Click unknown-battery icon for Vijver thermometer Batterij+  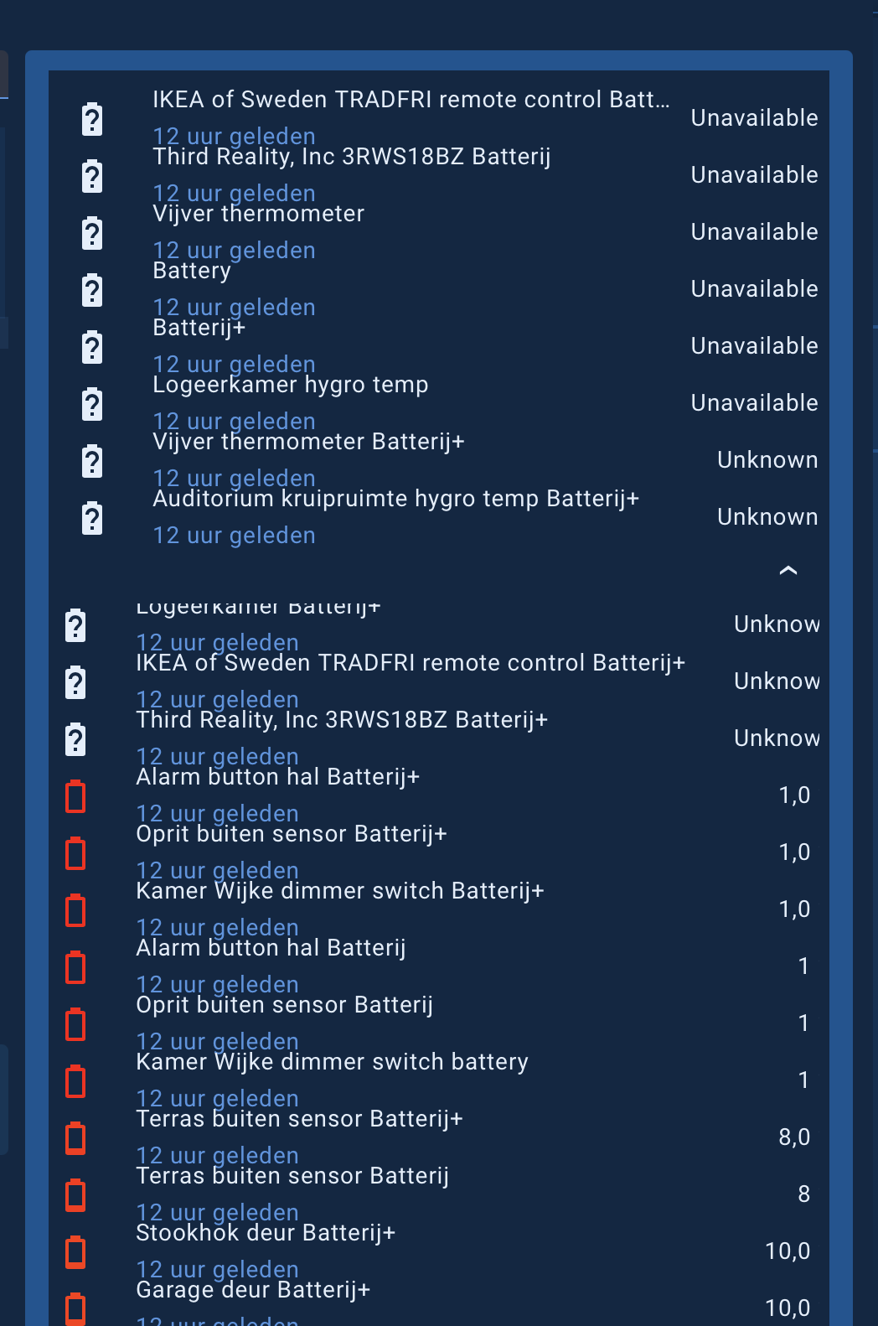click(x=92, y=461)
